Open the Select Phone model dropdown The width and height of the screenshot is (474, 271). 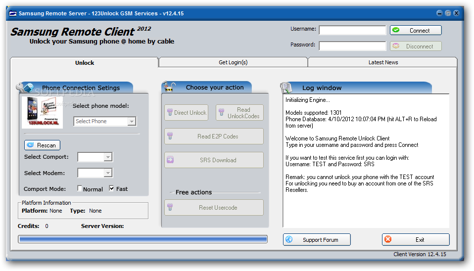point(104,121)
